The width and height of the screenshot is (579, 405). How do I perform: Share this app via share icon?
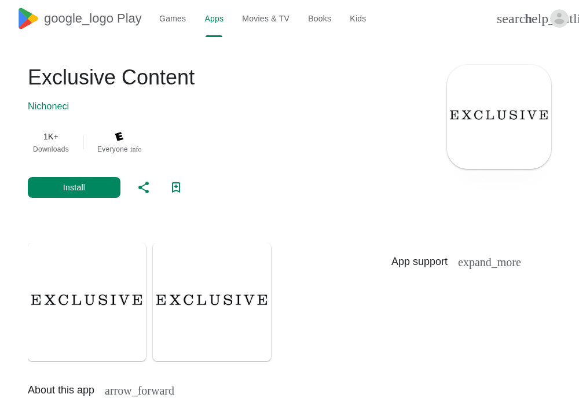[x=144, y=187]
